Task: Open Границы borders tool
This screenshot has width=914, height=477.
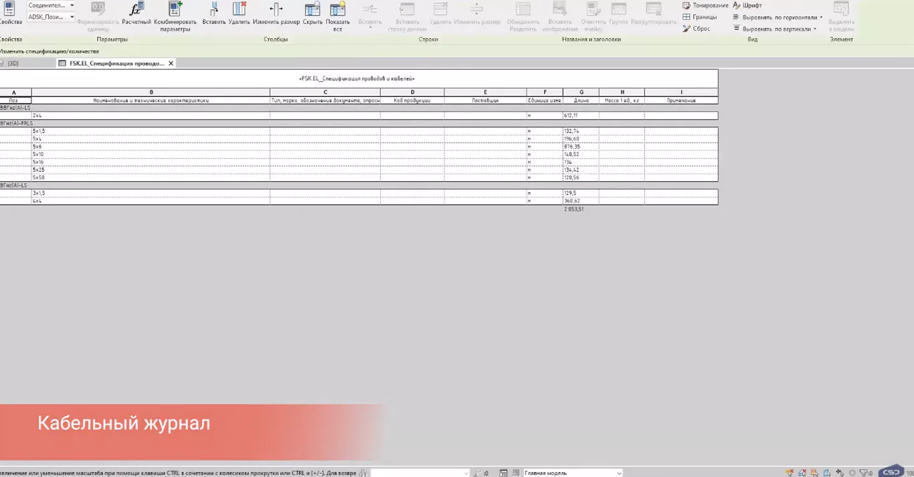Action: pyautogui.click(x=700, y=17)
